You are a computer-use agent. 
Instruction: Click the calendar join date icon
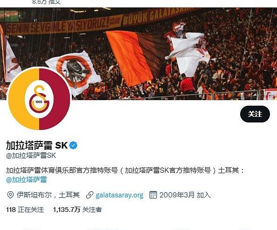153,195
